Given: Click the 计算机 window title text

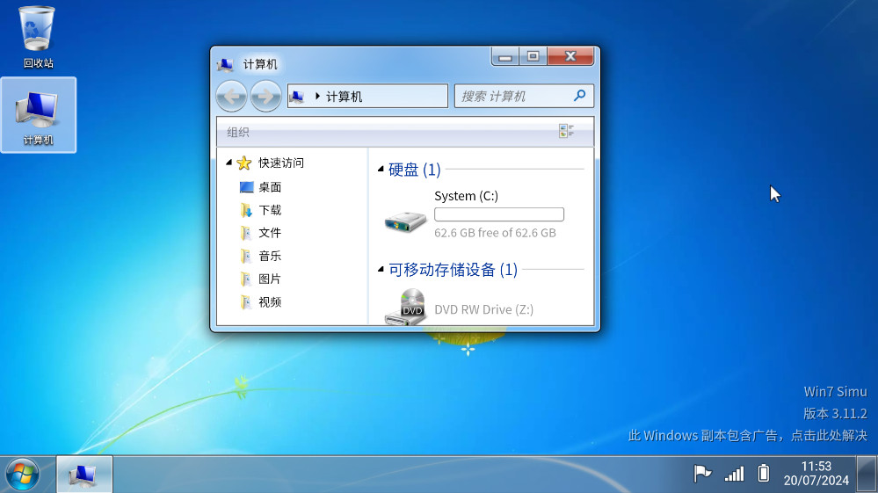Looking at the screenshot, I should 260,64.
